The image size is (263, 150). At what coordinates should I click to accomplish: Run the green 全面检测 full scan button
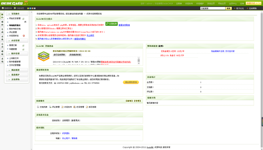pyautogui.click(x=112, y=24)
